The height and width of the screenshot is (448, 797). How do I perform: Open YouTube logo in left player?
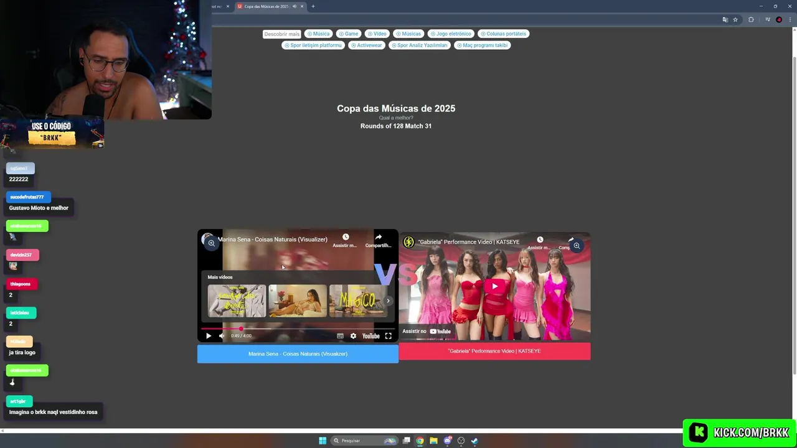click(x=371, y=336)
